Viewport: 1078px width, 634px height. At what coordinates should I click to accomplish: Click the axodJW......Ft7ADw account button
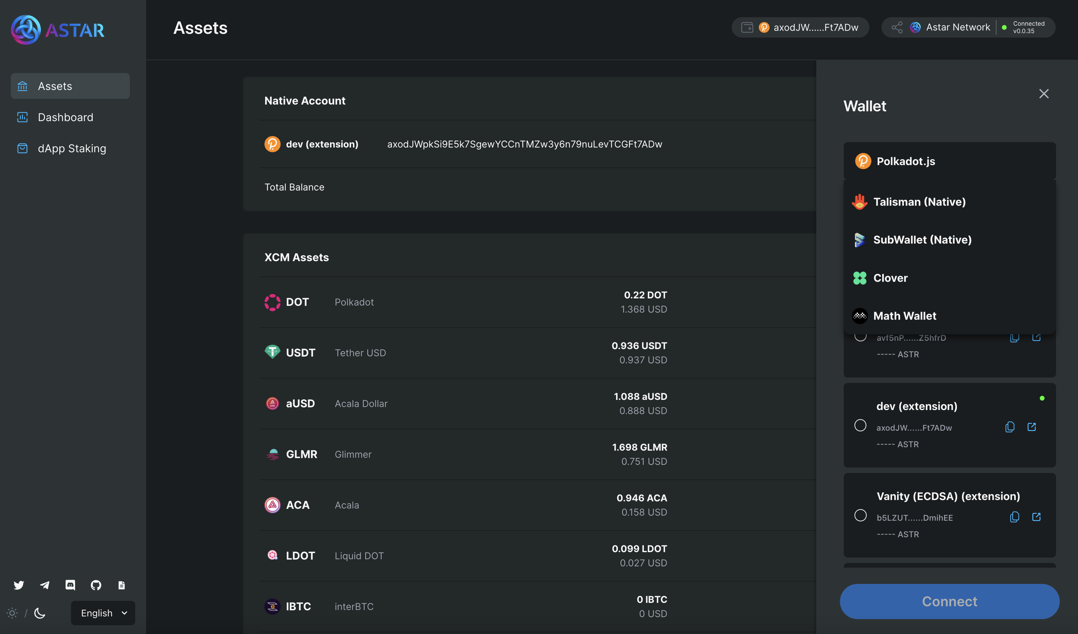point(800,27)
